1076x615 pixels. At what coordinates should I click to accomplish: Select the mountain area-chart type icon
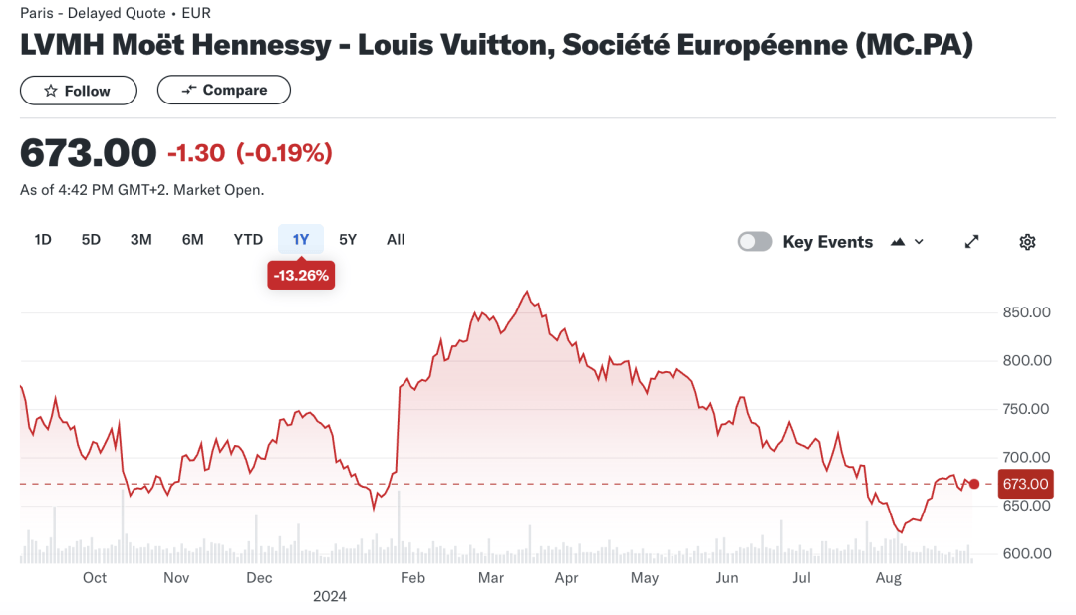(x=896, y=241)
